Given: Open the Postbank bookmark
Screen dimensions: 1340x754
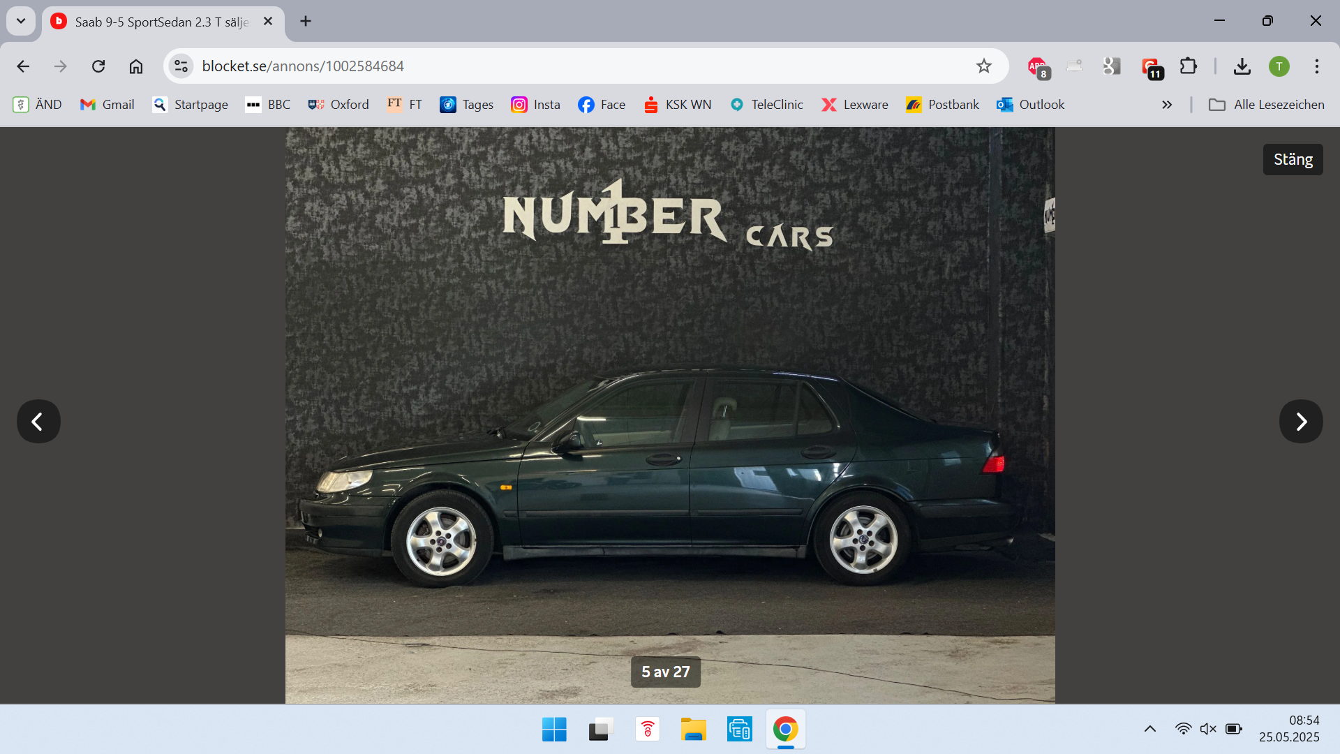Looking at the screenshot, I should tap(943, 105).
